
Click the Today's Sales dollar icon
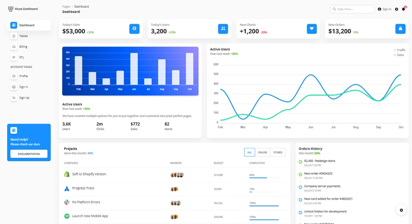134,29
